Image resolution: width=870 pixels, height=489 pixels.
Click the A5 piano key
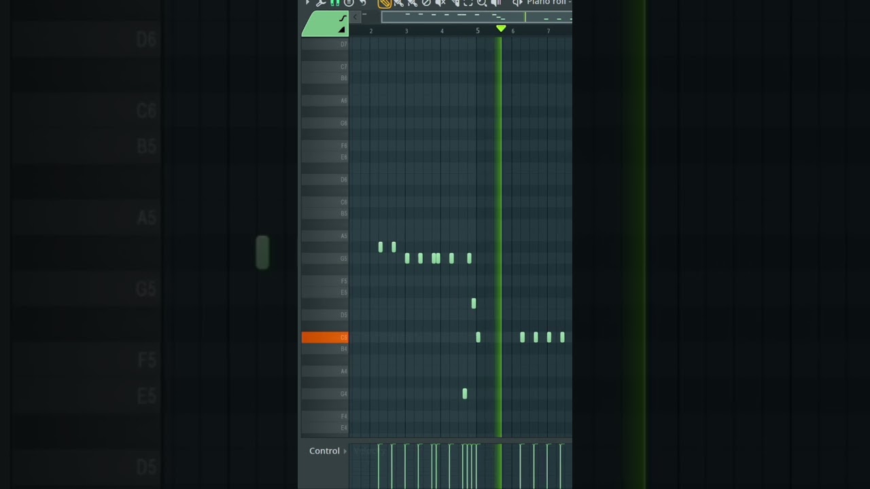[325, 236]
